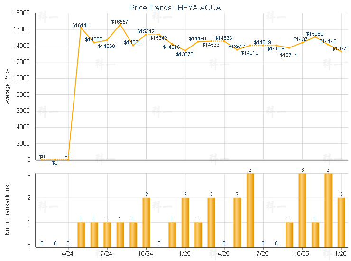The image size is (351, 261).
Task: Click the 1/25 date tick label
Action: point(185,254)
